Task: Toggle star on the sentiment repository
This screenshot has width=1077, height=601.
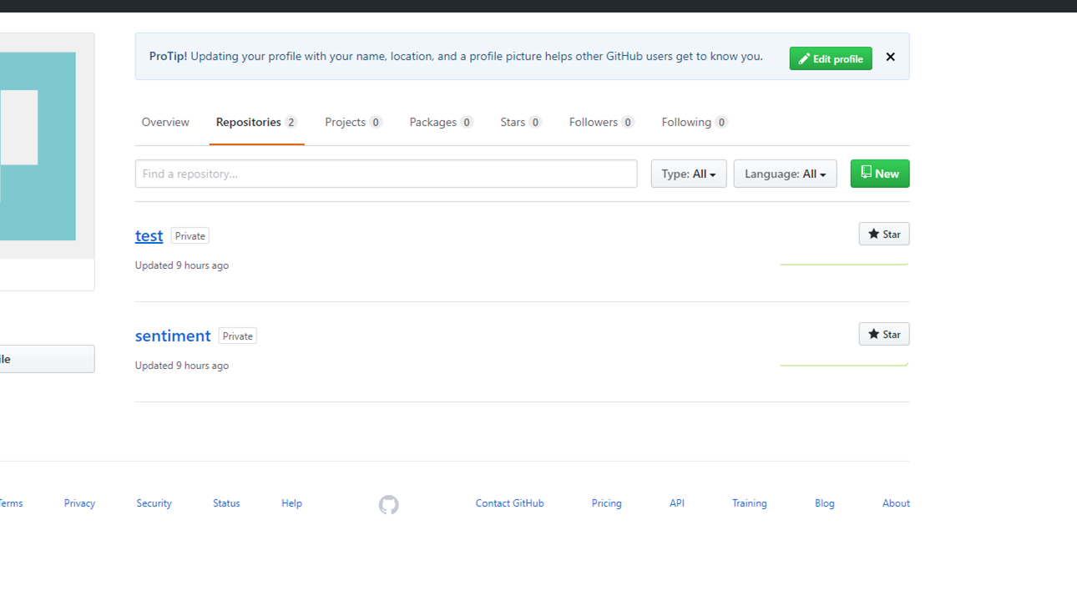Action: point(883,334)
